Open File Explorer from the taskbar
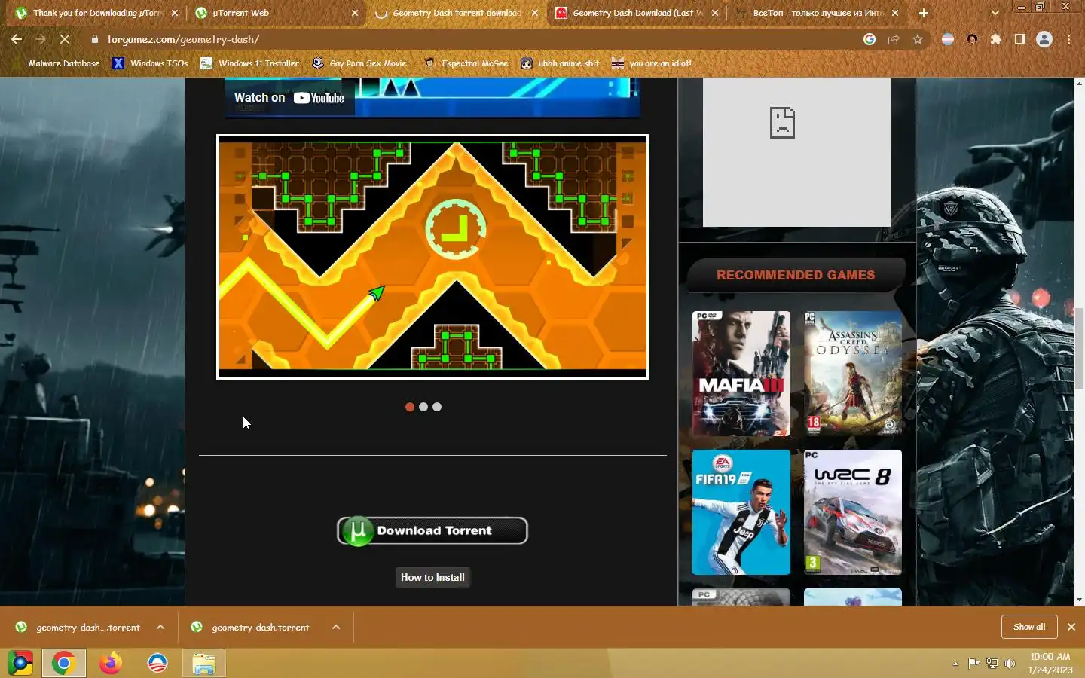The image size is (1085, 678). (x=203, y=664)
